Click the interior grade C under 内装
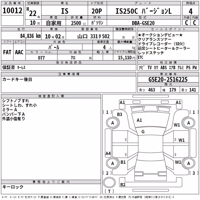The width and height of the screenshot is (200, 200). (x=194, y=23)
